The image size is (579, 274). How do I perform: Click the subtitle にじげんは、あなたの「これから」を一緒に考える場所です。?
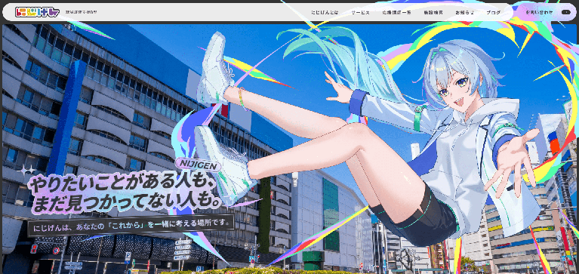click(x=131, y=225)
